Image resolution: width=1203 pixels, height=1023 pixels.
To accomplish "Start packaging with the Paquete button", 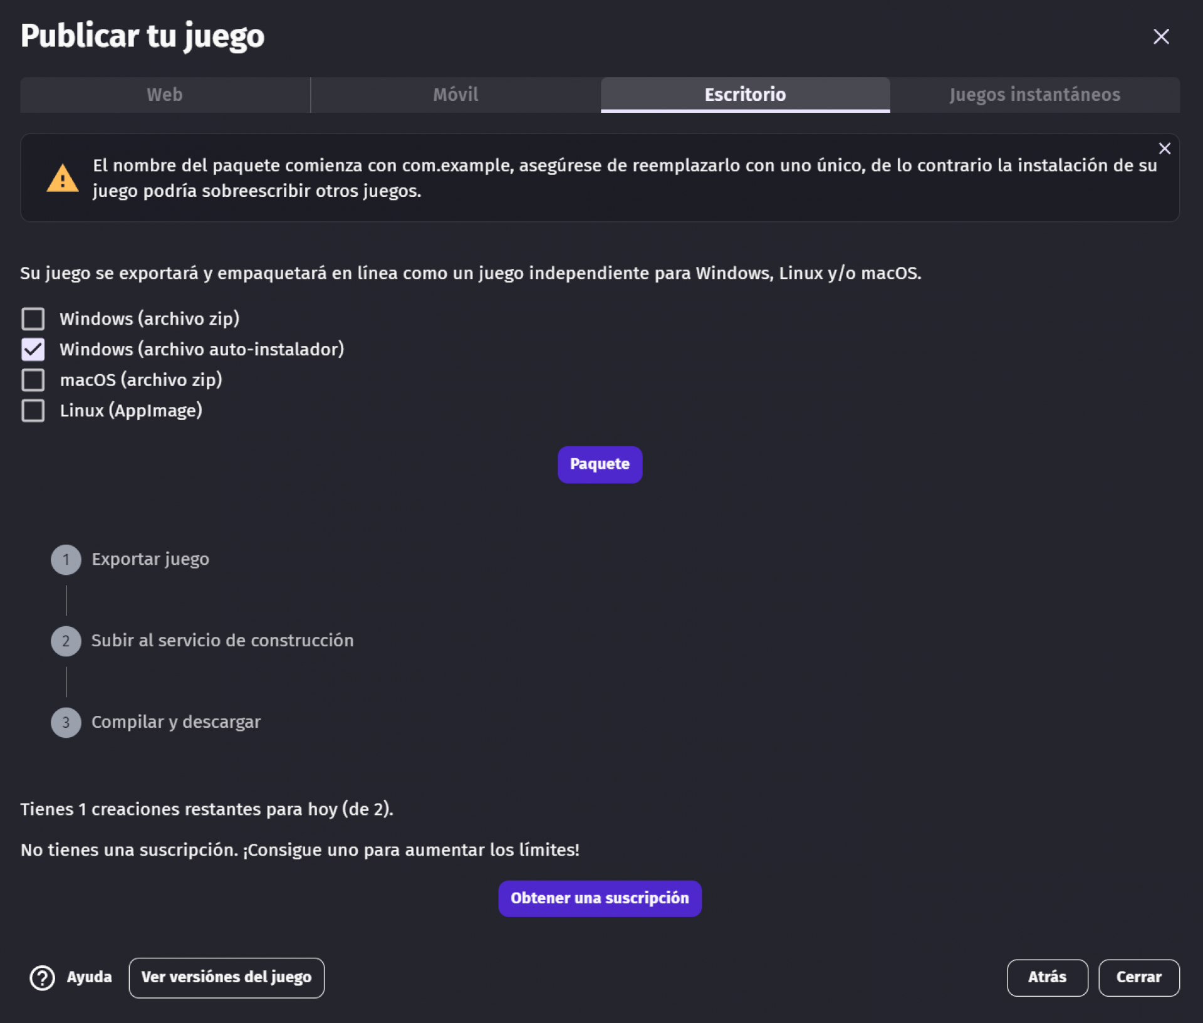I will point(600,464).
